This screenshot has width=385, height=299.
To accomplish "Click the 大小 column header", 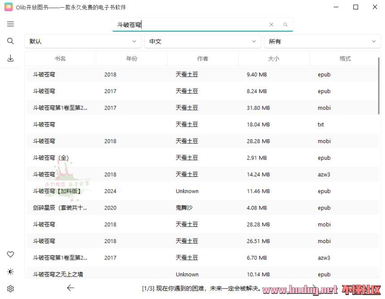I will [274, 59].
